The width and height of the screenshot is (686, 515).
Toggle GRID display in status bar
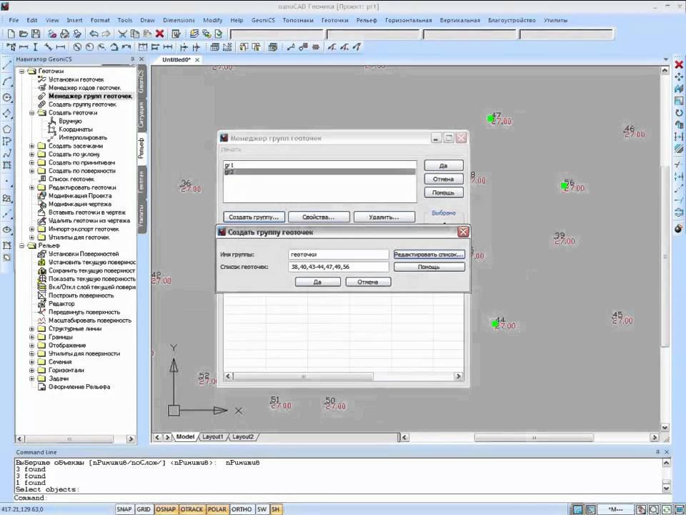click(144, 509)
